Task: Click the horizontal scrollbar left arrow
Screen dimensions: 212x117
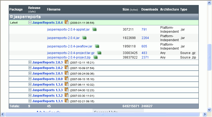Action: (3, 114)
